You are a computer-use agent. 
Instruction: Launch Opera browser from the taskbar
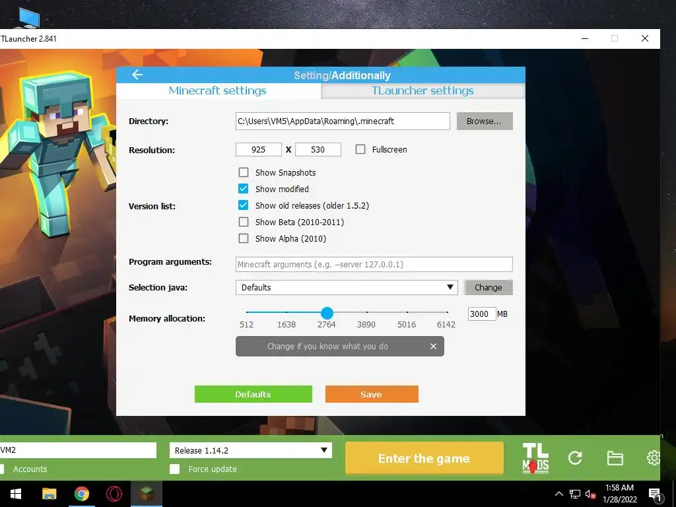[114, 494]
